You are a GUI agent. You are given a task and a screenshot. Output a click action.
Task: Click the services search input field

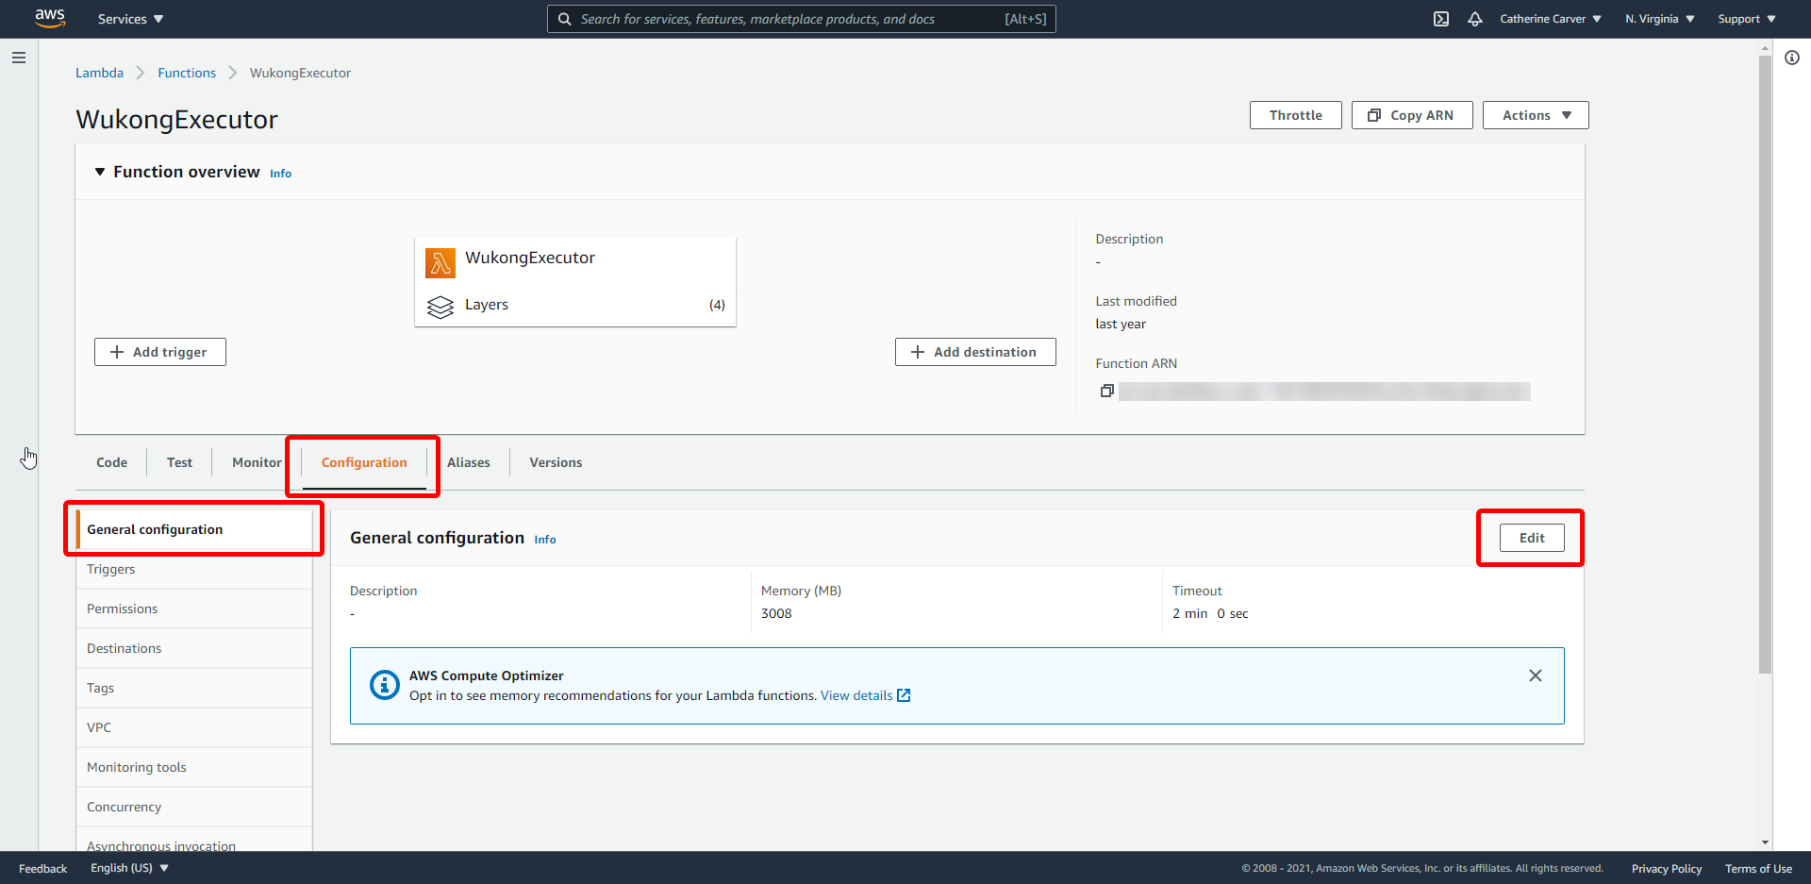[x=802, y=19]
